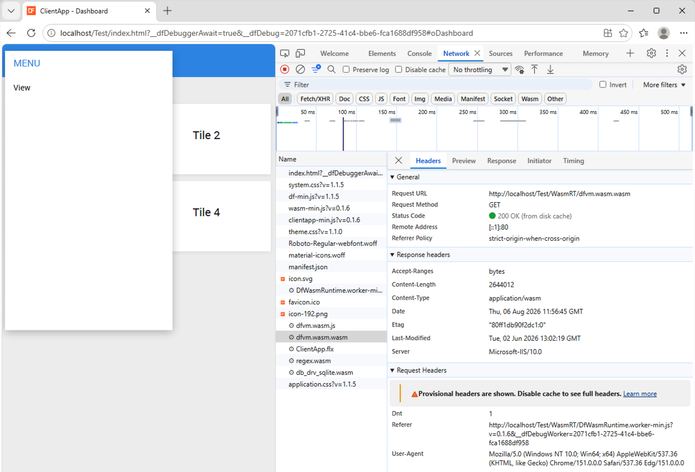This screenshot has width=695, height=472.
Task: Filter requests by Fetch/XHR
Action: pos(315,99)
